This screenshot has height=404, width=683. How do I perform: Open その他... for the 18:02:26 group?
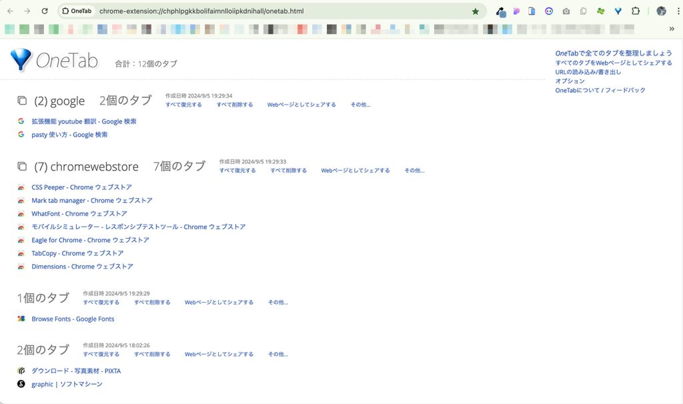(278, 355)
